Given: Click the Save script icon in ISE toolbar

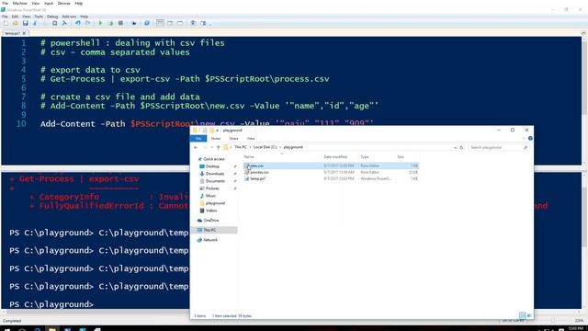Looking at the screenshot, I should point(25,23).
